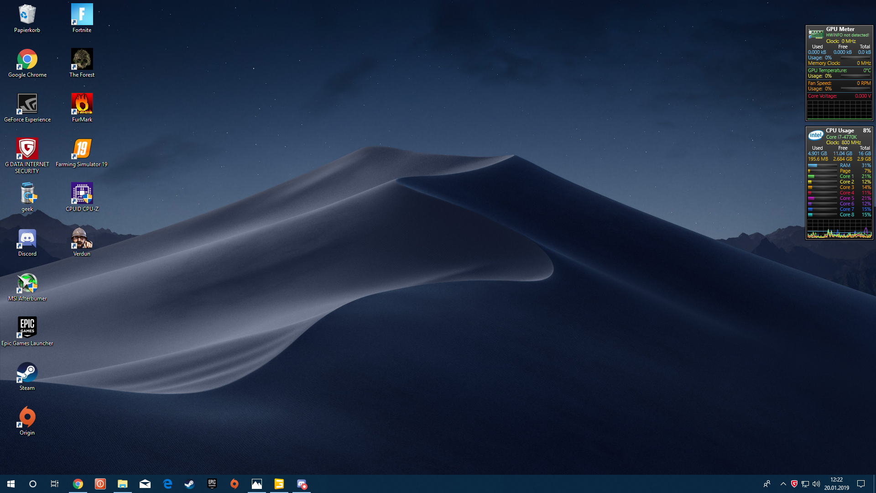Open Task View on the taskbar
This screenshot has width=876, height=493.
(x=55, y=484)
